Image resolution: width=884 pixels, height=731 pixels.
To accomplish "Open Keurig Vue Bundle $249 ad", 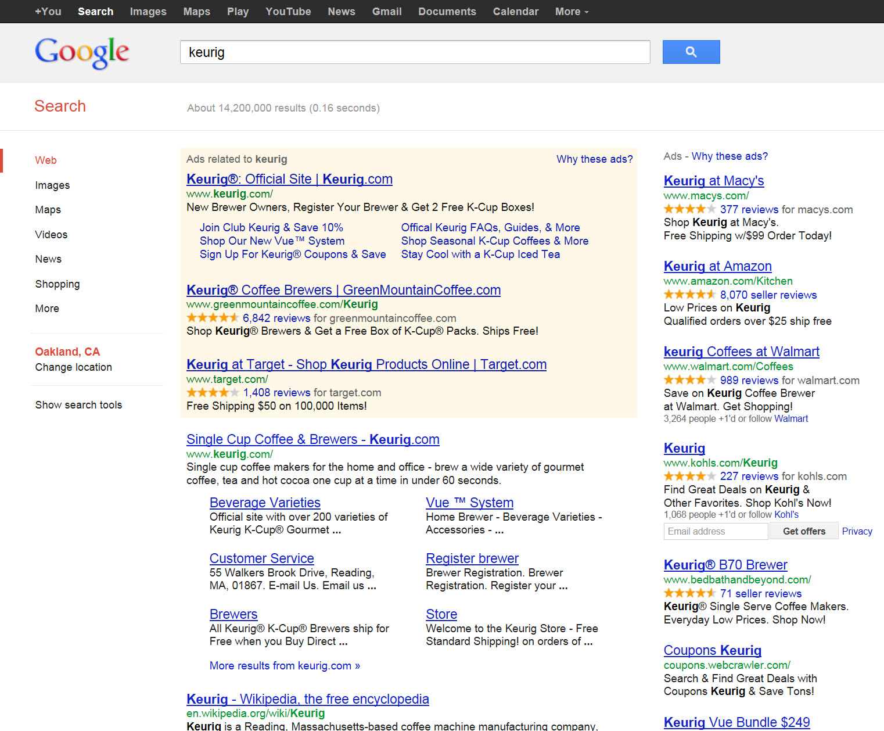I will pyautogui.click(x=736, y=722).
